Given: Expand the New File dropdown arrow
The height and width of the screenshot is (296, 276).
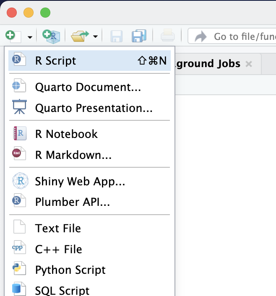Looking at the screenshot, I should coord(30,37).
